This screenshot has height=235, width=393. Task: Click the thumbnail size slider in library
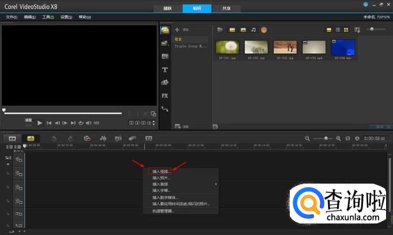[372, 29]
